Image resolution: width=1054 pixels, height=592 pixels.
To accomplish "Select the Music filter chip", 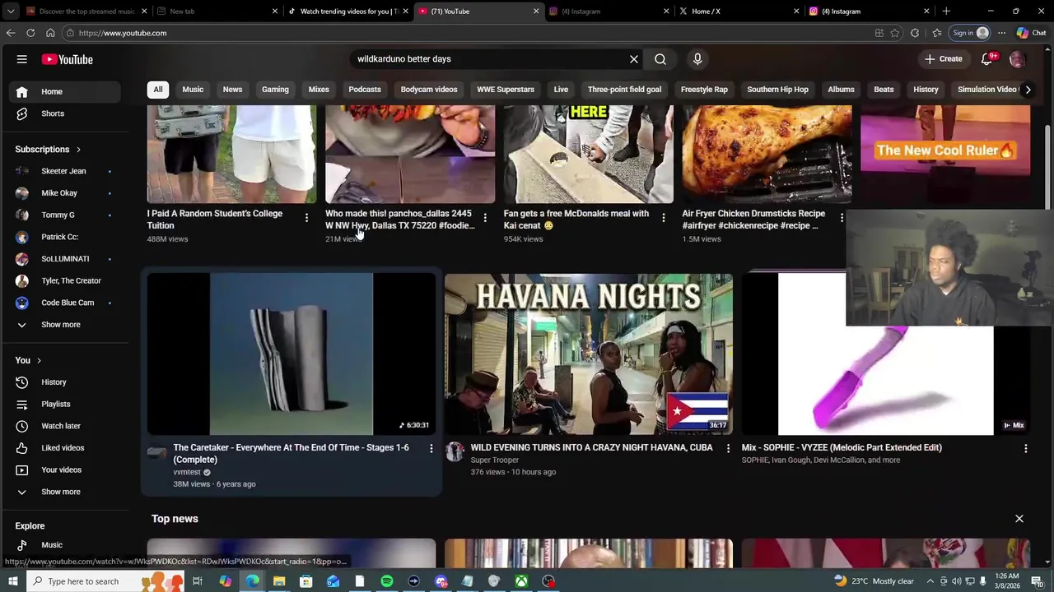I will click(193, 90).
